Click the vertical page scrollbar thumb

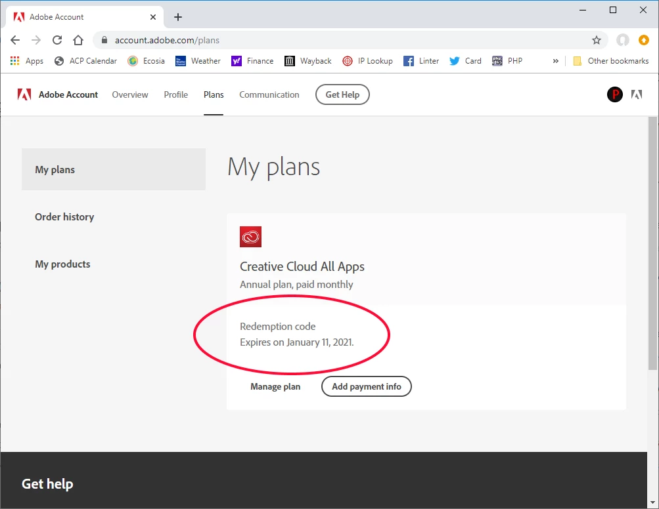pyautogui.click(x=652, y=243)
